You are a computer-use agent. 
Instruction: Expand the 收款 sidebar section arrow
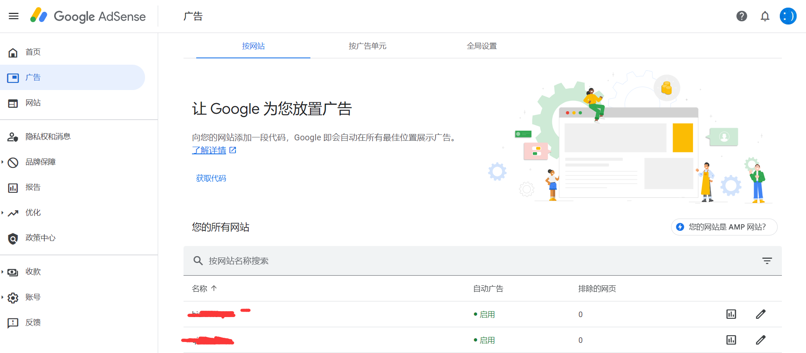3,272
